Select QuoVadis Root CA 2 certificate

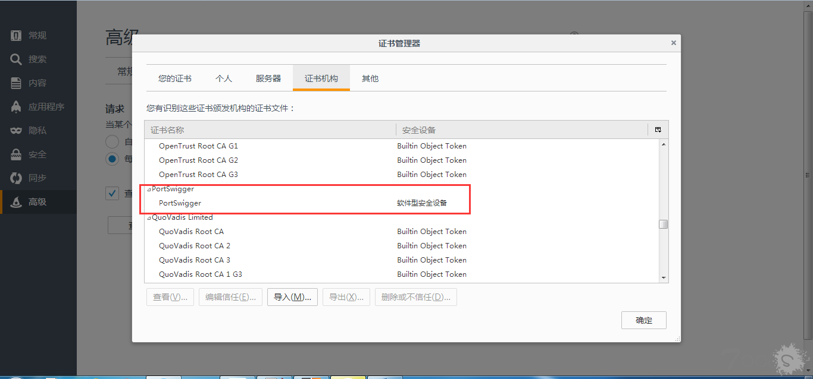pos(401,246)
